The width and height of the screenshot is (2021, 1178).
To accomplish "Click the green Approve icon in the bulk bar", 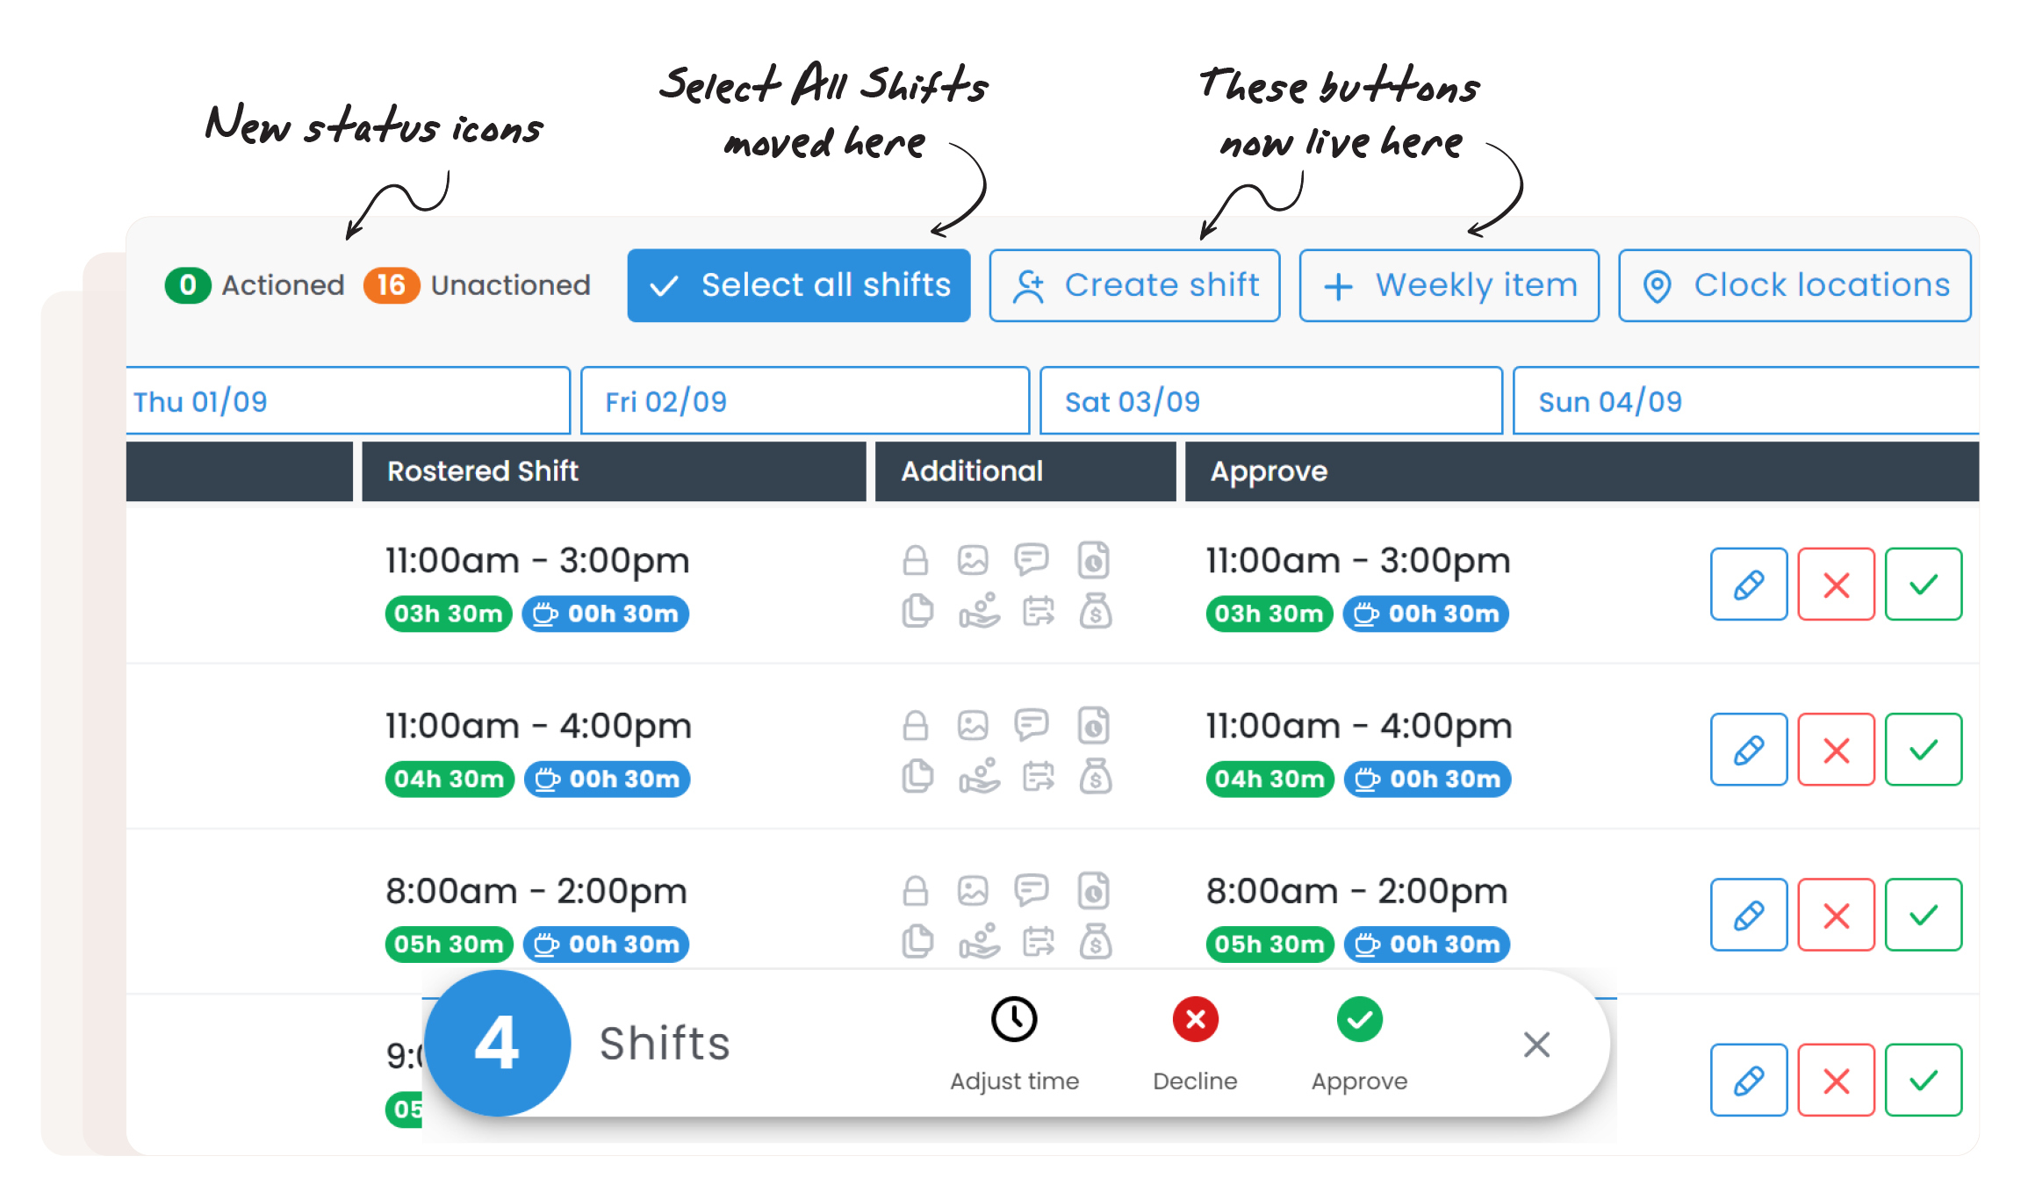I will 1359,1020.
